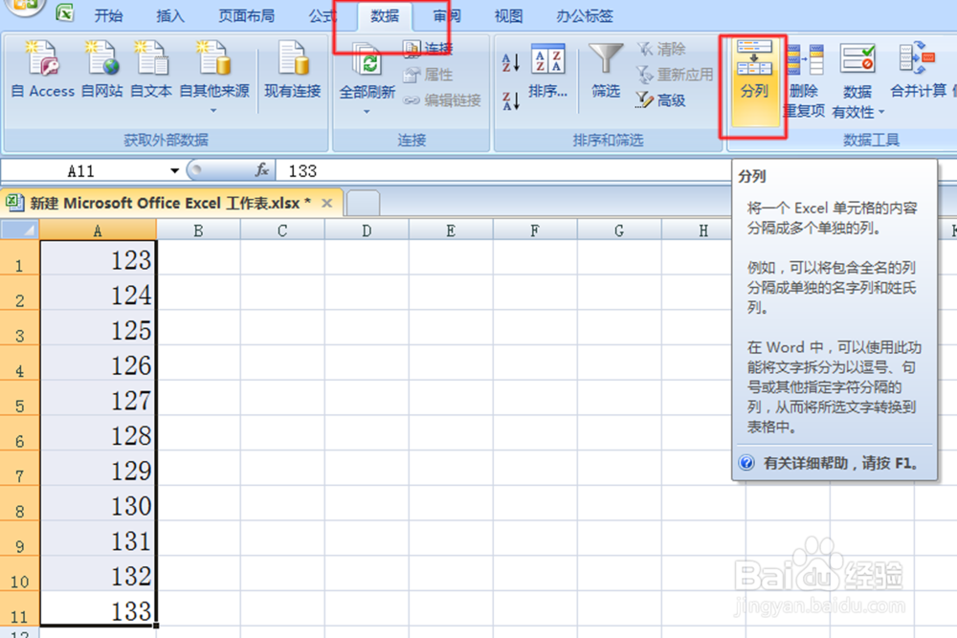The height and width of the screenshot is (638, 957).
Task: Open the Name Box dropdown arrow
Action: 174,171
